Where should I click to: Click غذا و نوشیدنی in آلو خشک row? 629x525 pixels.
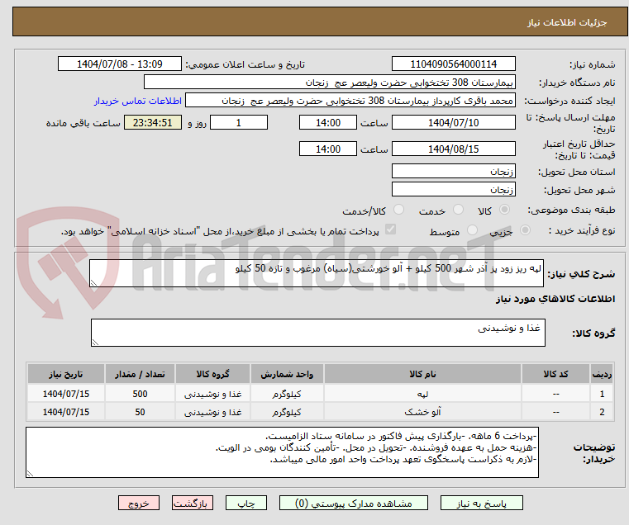coord(212,412)
